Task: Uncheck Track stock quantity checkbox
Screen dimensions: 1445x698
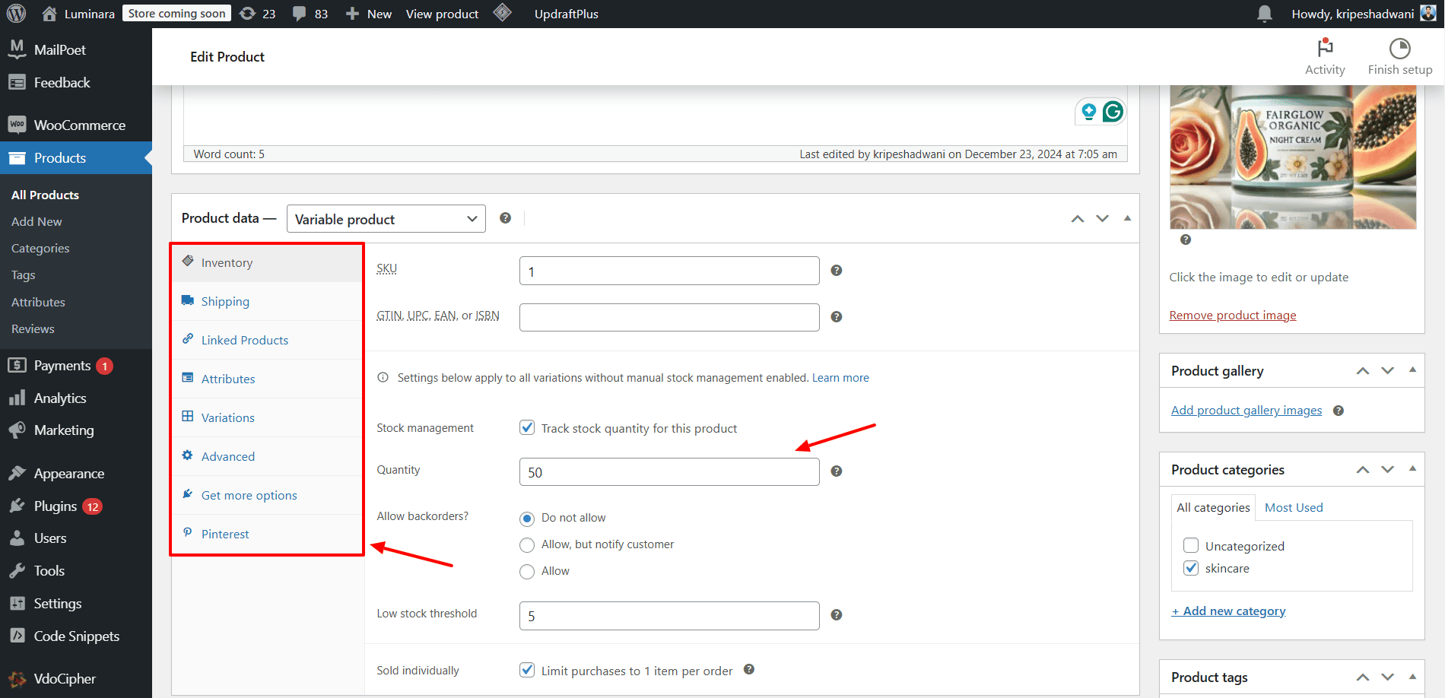Action: point(527,428)
